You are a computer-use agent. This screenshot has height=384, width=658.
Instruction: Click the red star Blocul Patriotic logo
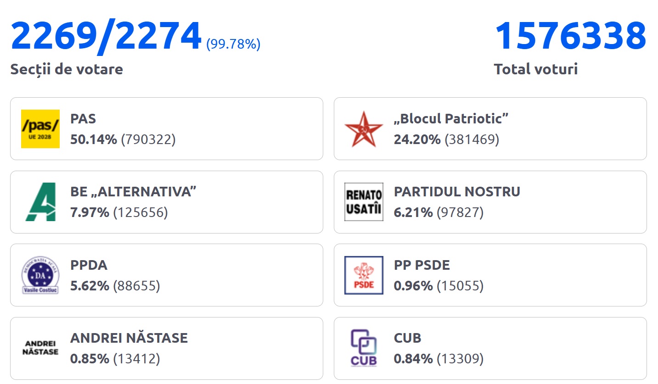364,129
